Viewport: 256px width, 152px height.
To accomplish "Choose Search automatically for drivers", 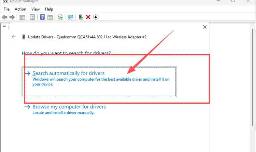I will 99,82.
